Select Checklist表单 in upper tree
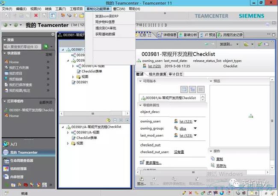Viewport: 278px width, 196px height. [92, 71]
